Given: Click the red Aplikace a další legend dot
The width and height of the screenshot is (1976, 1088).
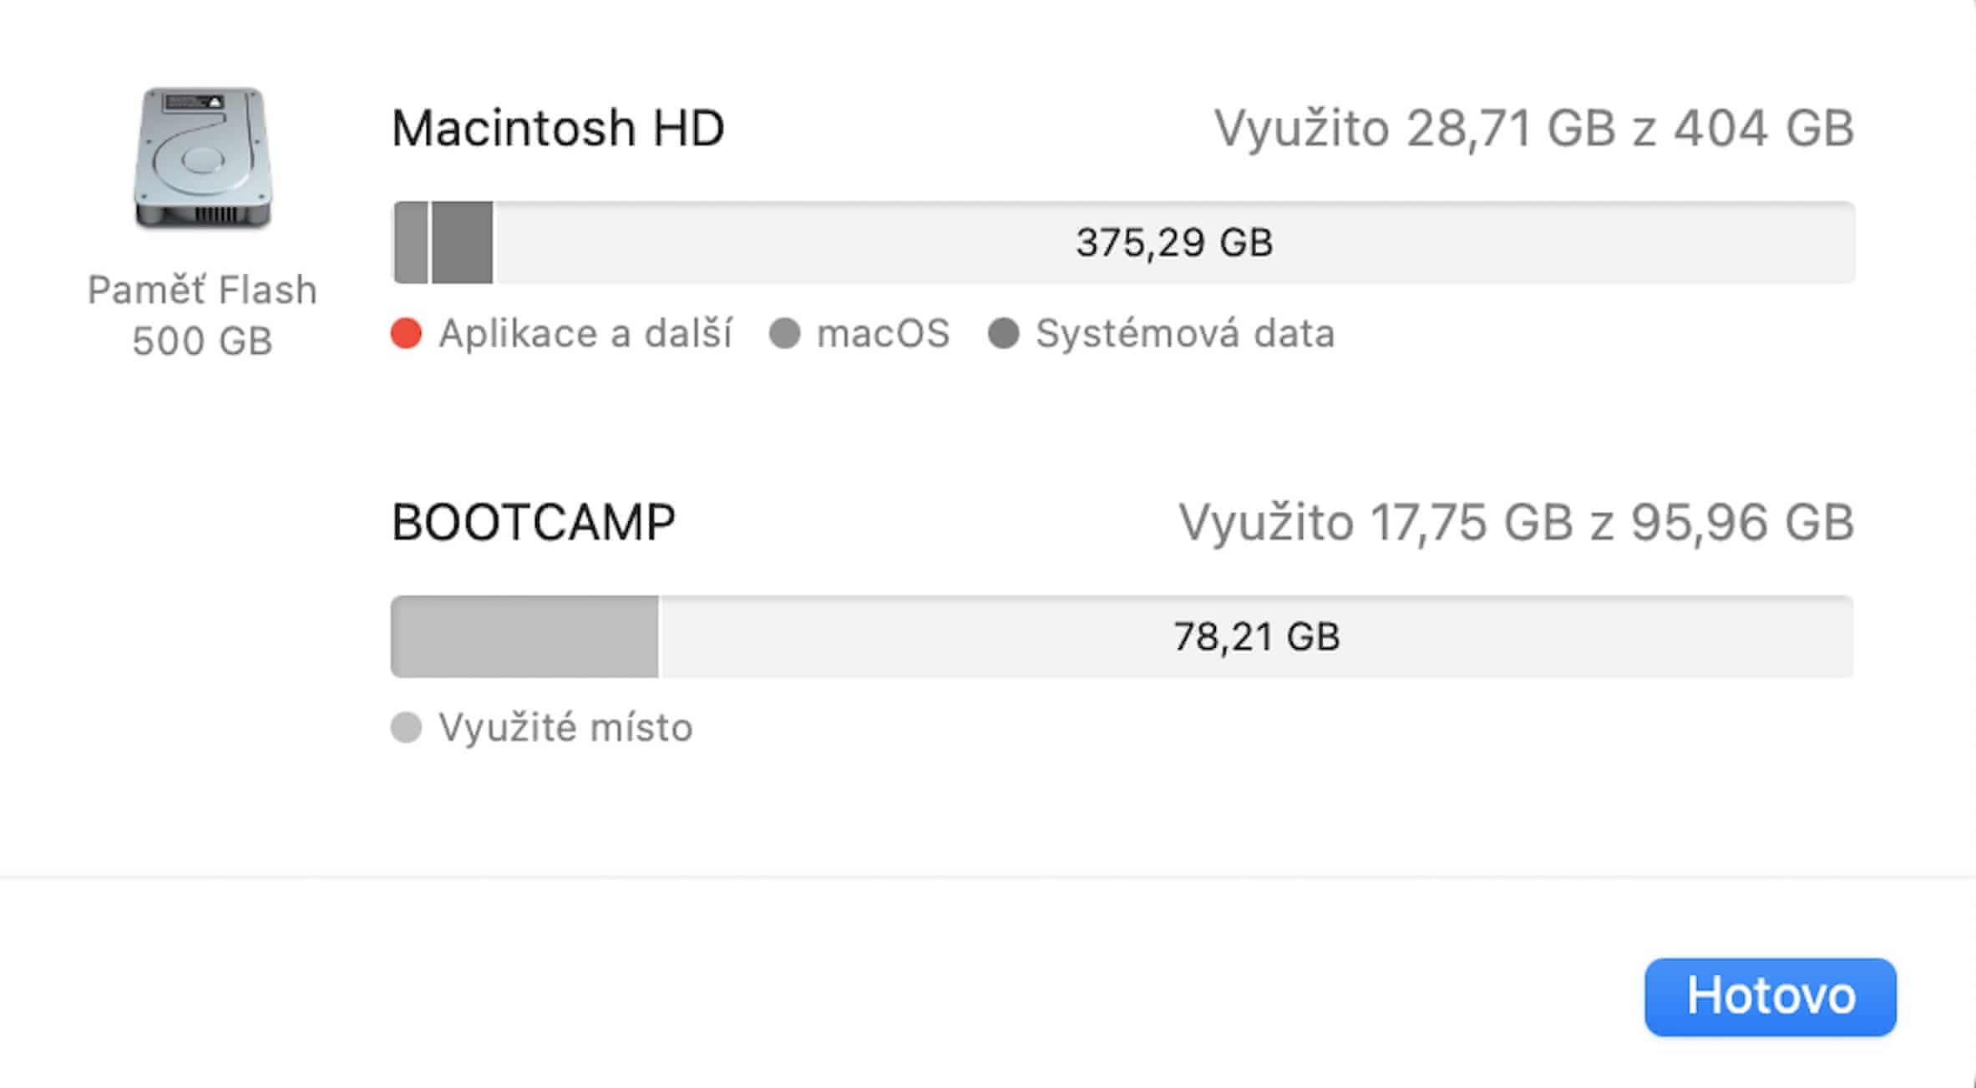Looking at the screenshot, I should coord(407,333).
